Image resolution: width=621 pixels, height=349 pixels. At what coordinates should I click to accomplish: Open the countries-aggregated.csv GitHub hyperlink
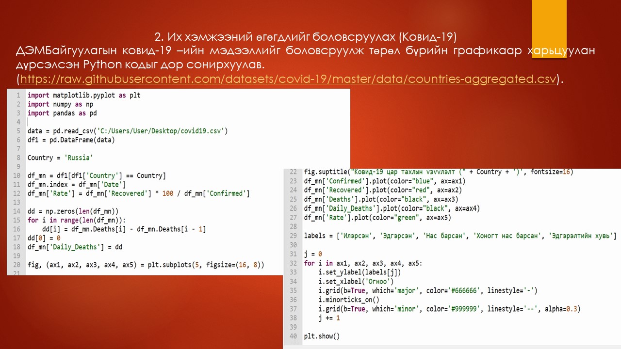[286, 79]
